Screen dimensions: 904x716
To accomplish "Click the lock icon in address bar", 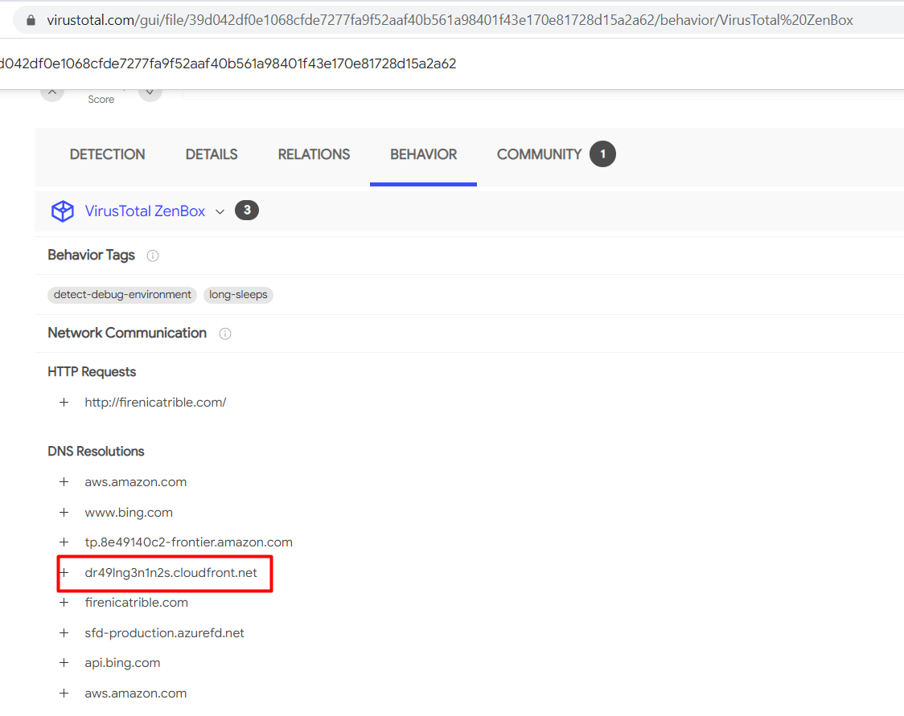I will (x=31, y=20).
